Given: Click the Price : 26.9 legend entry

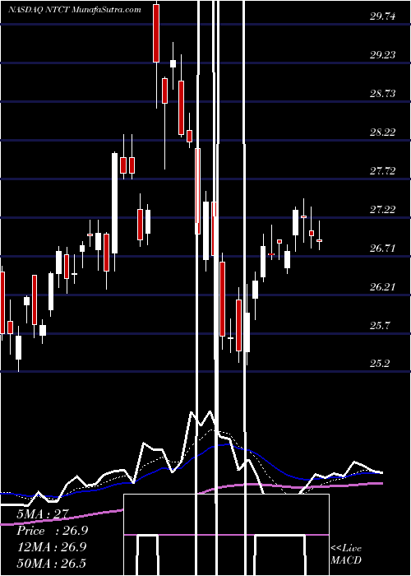Looking at the screenshot, I should point(53,531).
